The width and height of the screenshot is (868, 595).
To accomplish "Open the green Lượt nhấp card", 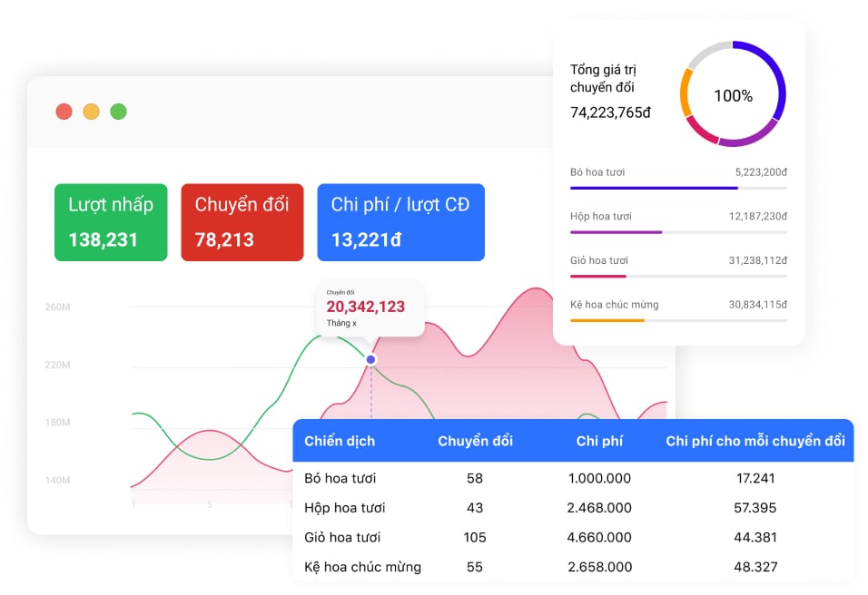I will tap(111, 222).
